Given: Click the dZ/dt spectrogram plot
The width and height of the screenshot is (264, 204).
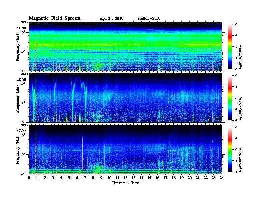Looking at the screenshot, I should (126, 149).
